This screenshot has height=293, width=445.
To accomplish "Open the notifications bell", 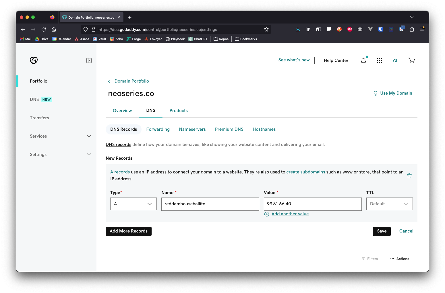I will (x=363, y=60).
